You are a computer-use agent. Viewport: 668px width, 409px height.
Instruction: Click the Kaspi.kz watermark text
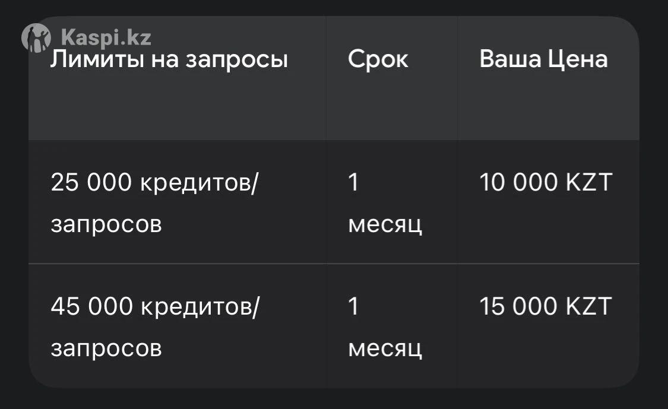[x=106, y=38]
